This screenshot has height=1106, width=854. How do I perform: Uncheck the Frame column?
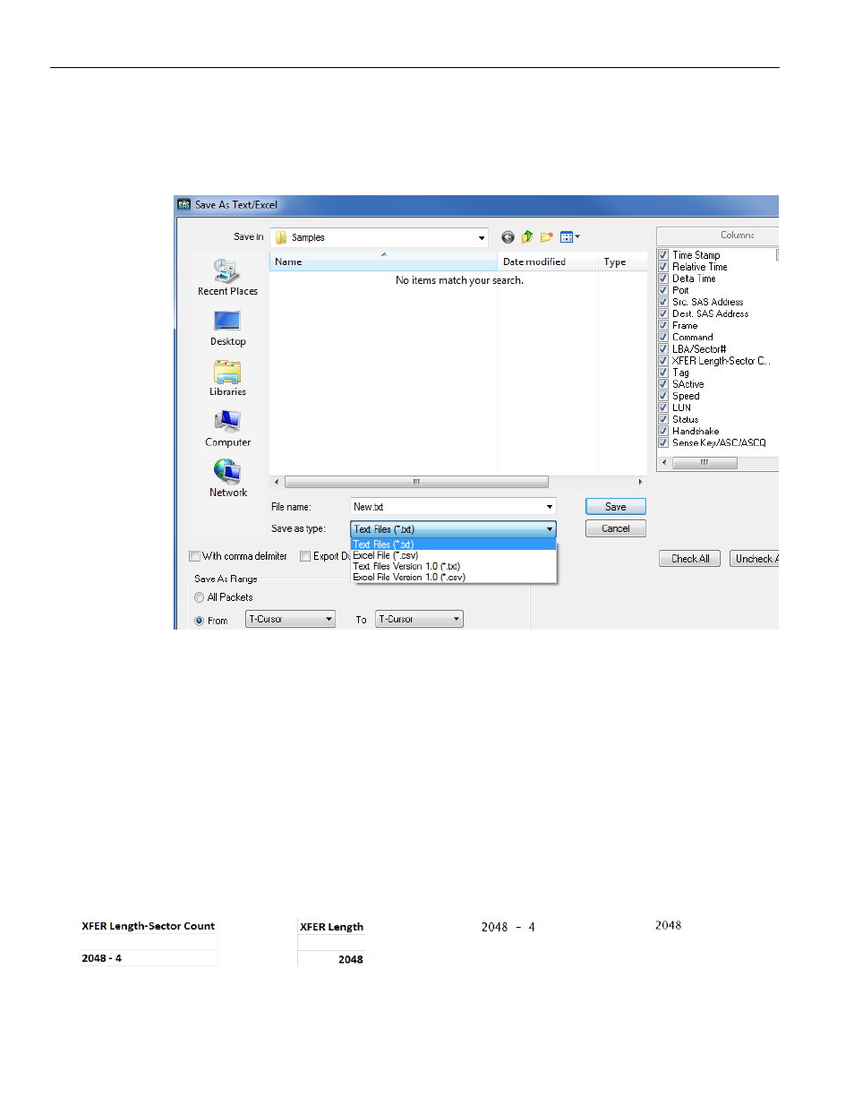pos(663,325)
